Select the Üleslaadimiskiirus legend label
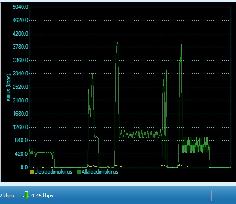This screenshot has height=204, width=236. (x=53, y=172)
